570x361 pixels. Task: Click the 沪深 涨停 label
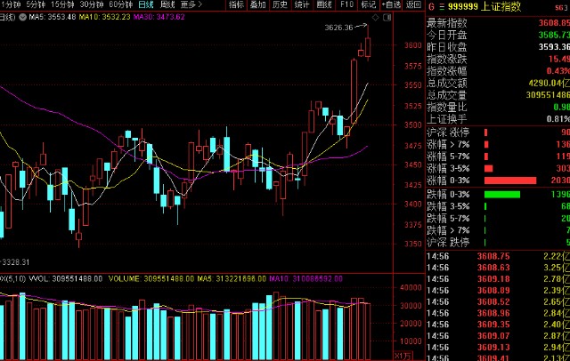pos(448,132)
